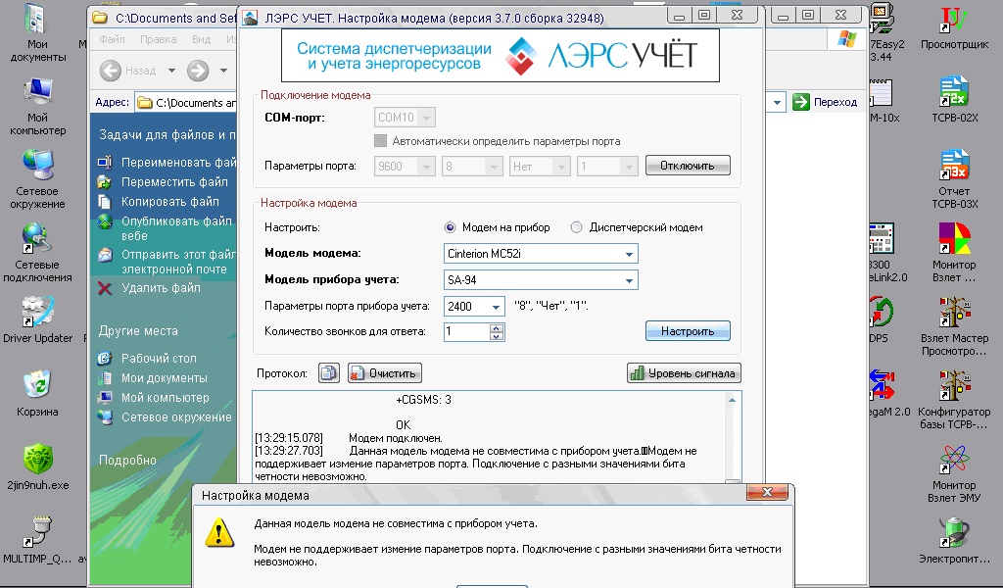Open Сетевые подключения desktop icon

pyautogui.click(x=37, y=254)
